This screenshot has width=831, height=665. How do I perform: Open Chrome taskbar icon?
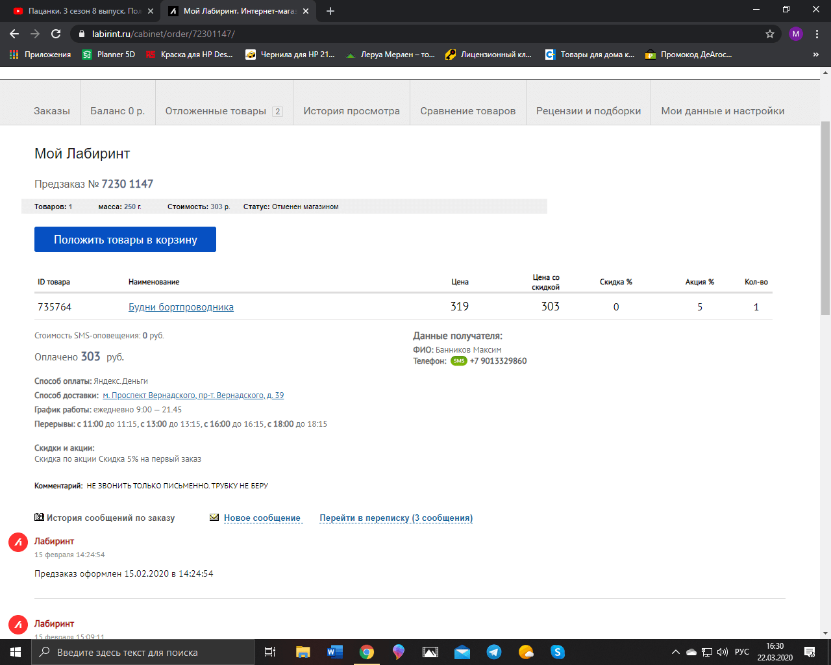[367, 652]
